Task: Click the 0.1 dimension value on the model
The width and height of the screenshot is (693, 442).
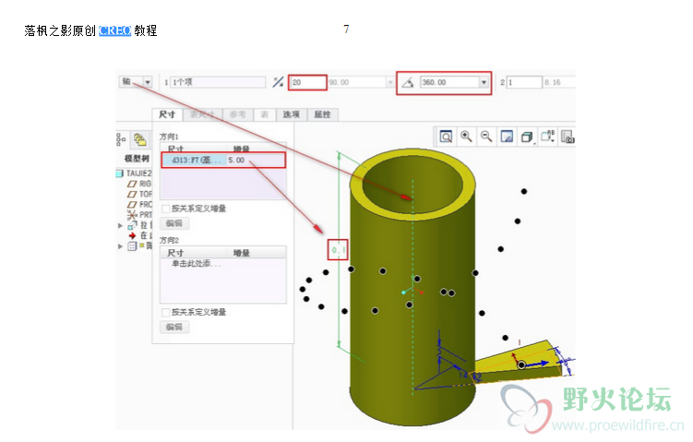Action: 338,250
